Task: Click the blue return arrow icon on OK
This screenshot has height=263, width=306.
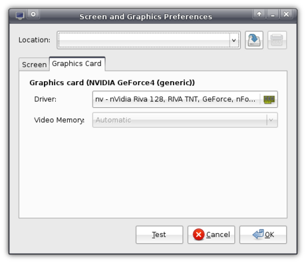Action: click(x=258, y=234)
